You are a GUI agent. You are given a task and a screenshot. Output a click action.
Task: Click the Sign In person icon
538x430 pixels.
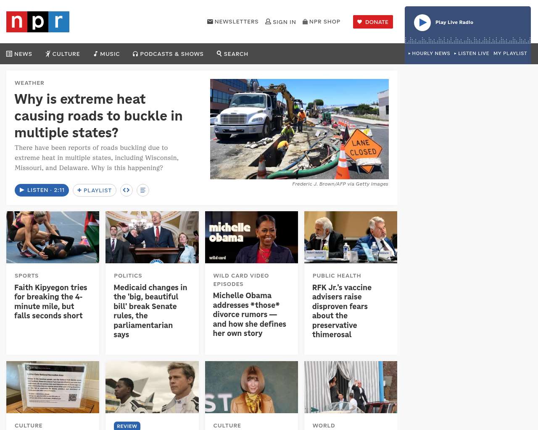[x=268, y=21]
